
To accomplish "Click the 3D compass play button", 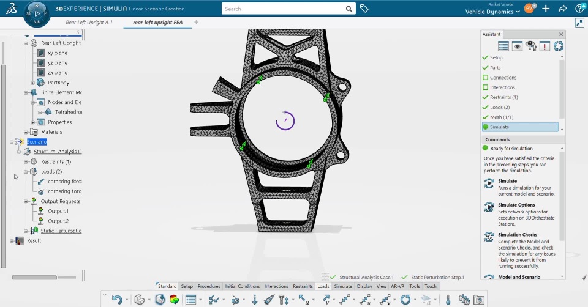I will click(x=37, y=14).
